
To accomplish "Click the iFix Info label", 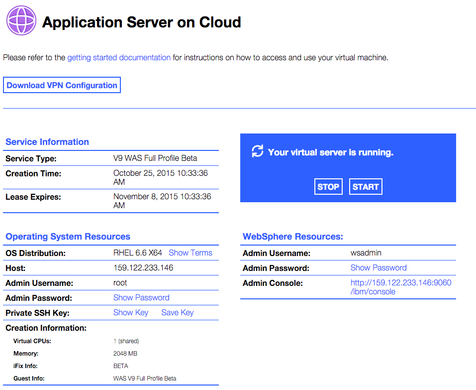I will (x=25, y=366).
